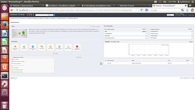
Task: Play the PrestaShop intro video thumbnail
Action: [x=19, y=33]
